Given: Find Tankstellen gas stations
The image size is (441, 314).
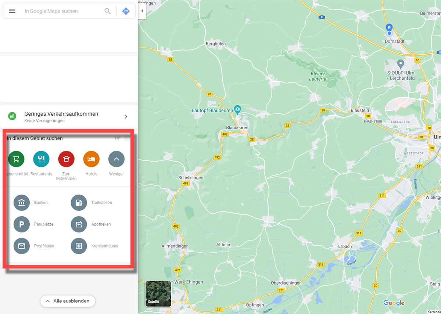Looking at the screenshot, I should coord(79,203).
